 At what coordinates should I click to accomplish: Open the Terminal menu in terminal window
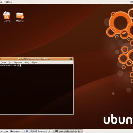tap(18, 63)
